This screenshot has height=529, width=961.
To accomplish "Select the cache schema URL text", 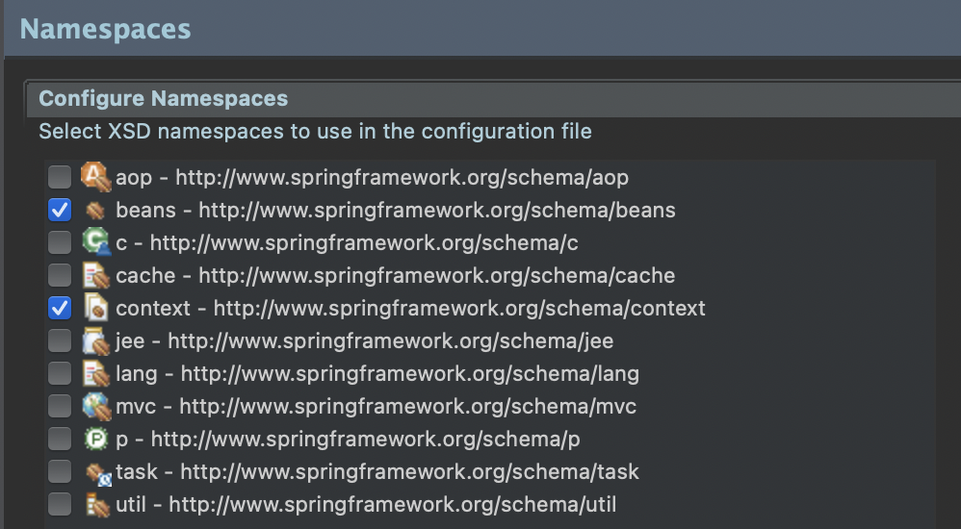I will [x=437, y=276].
